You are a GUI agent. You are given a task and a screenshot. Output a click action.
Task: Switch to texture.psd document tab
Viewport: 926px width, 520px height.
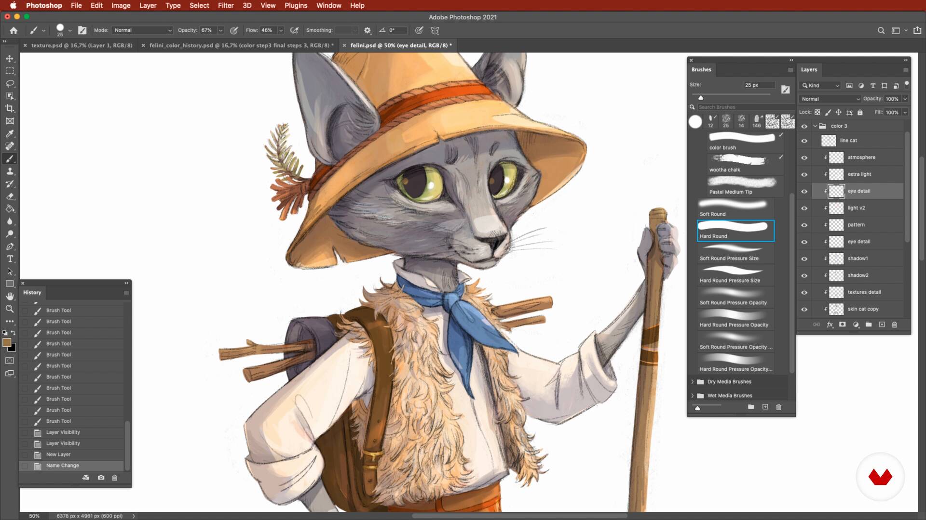click(x=82, y=45)
